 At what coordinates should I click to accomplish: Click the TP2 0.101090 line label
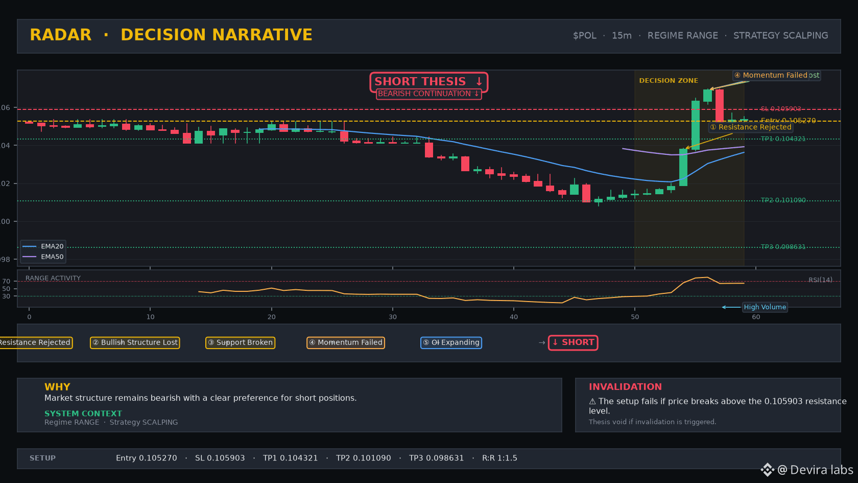(x=783, y=200)
